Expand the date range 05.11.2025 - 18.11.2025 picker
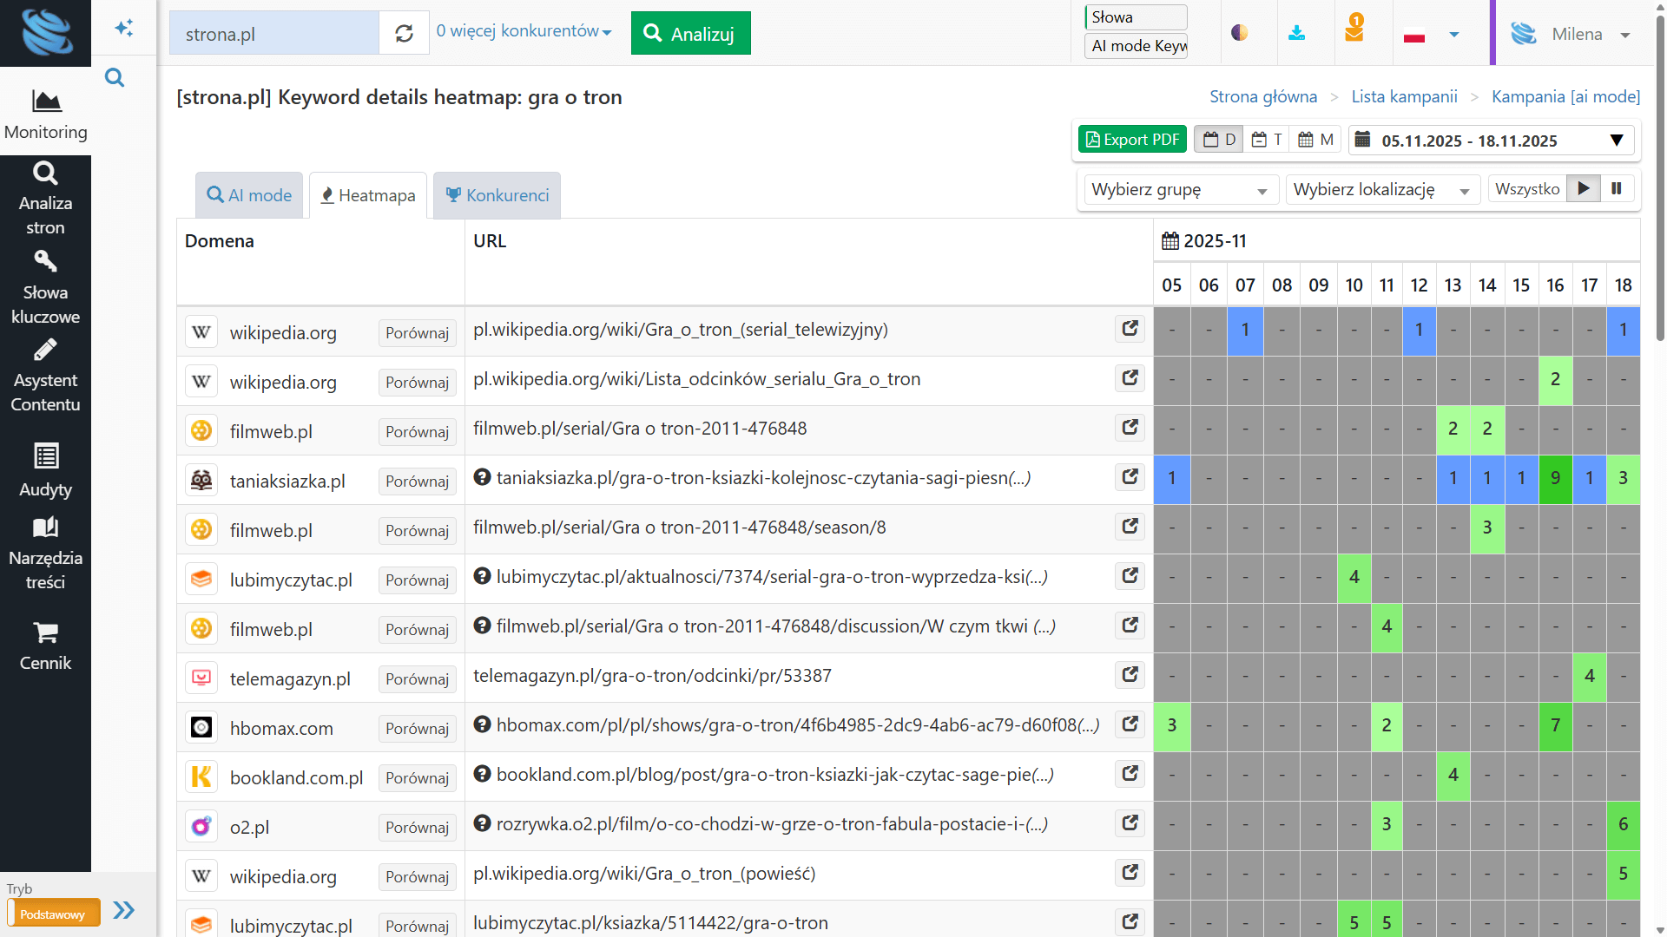Viewport: 1667px width, 937px height. point(1490,141)
